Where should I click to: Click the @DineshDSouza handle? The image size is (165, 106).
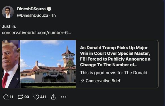pyautogui.click(x=33, y=16)
